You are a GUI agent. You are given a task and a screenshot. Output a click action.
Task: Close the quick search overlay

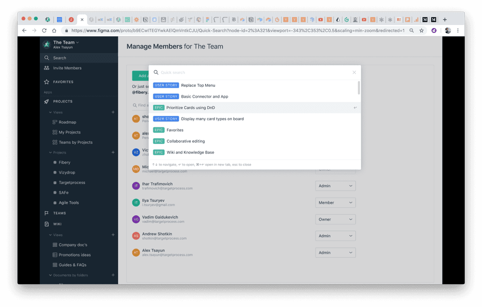coord(354,72)
